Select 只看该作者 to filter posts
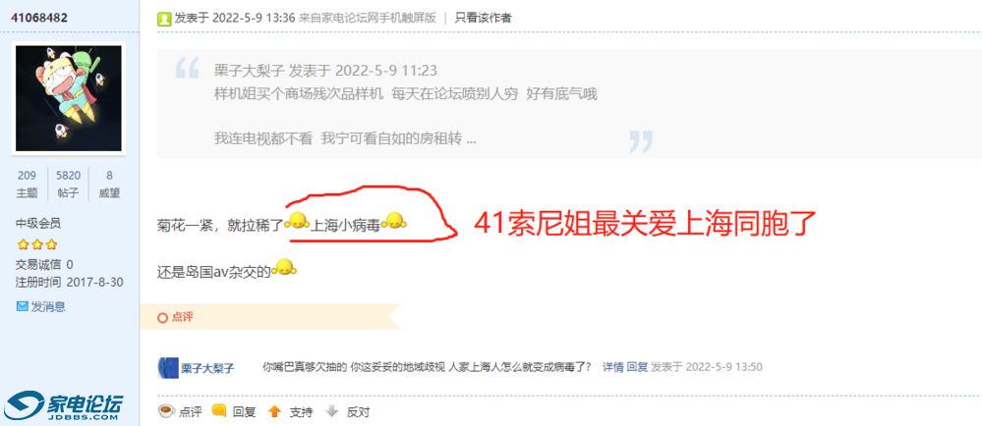 (483, 18)
